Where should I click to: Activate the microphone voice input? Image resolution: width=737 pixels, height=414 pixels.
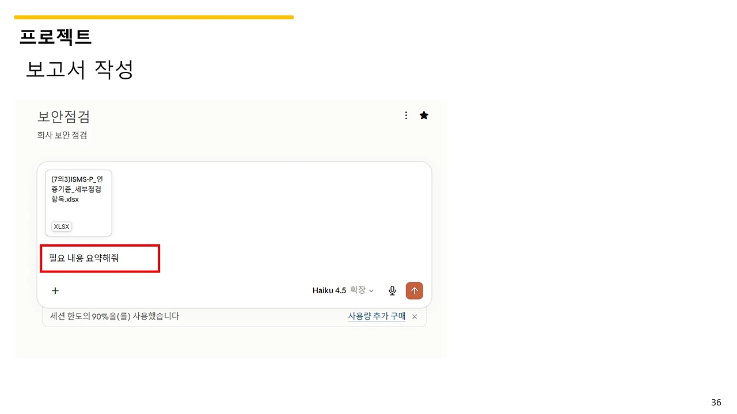(x=392, y=290)
